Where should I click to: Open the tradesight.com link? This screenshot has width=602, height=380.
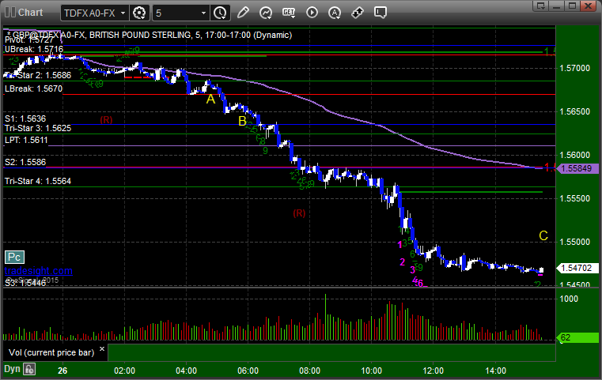click(x=39, y=271)
